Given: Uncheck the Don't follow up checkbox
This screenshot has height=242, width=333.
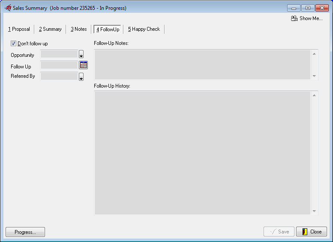Looking at the screenshot, I should tap(13, 44).
